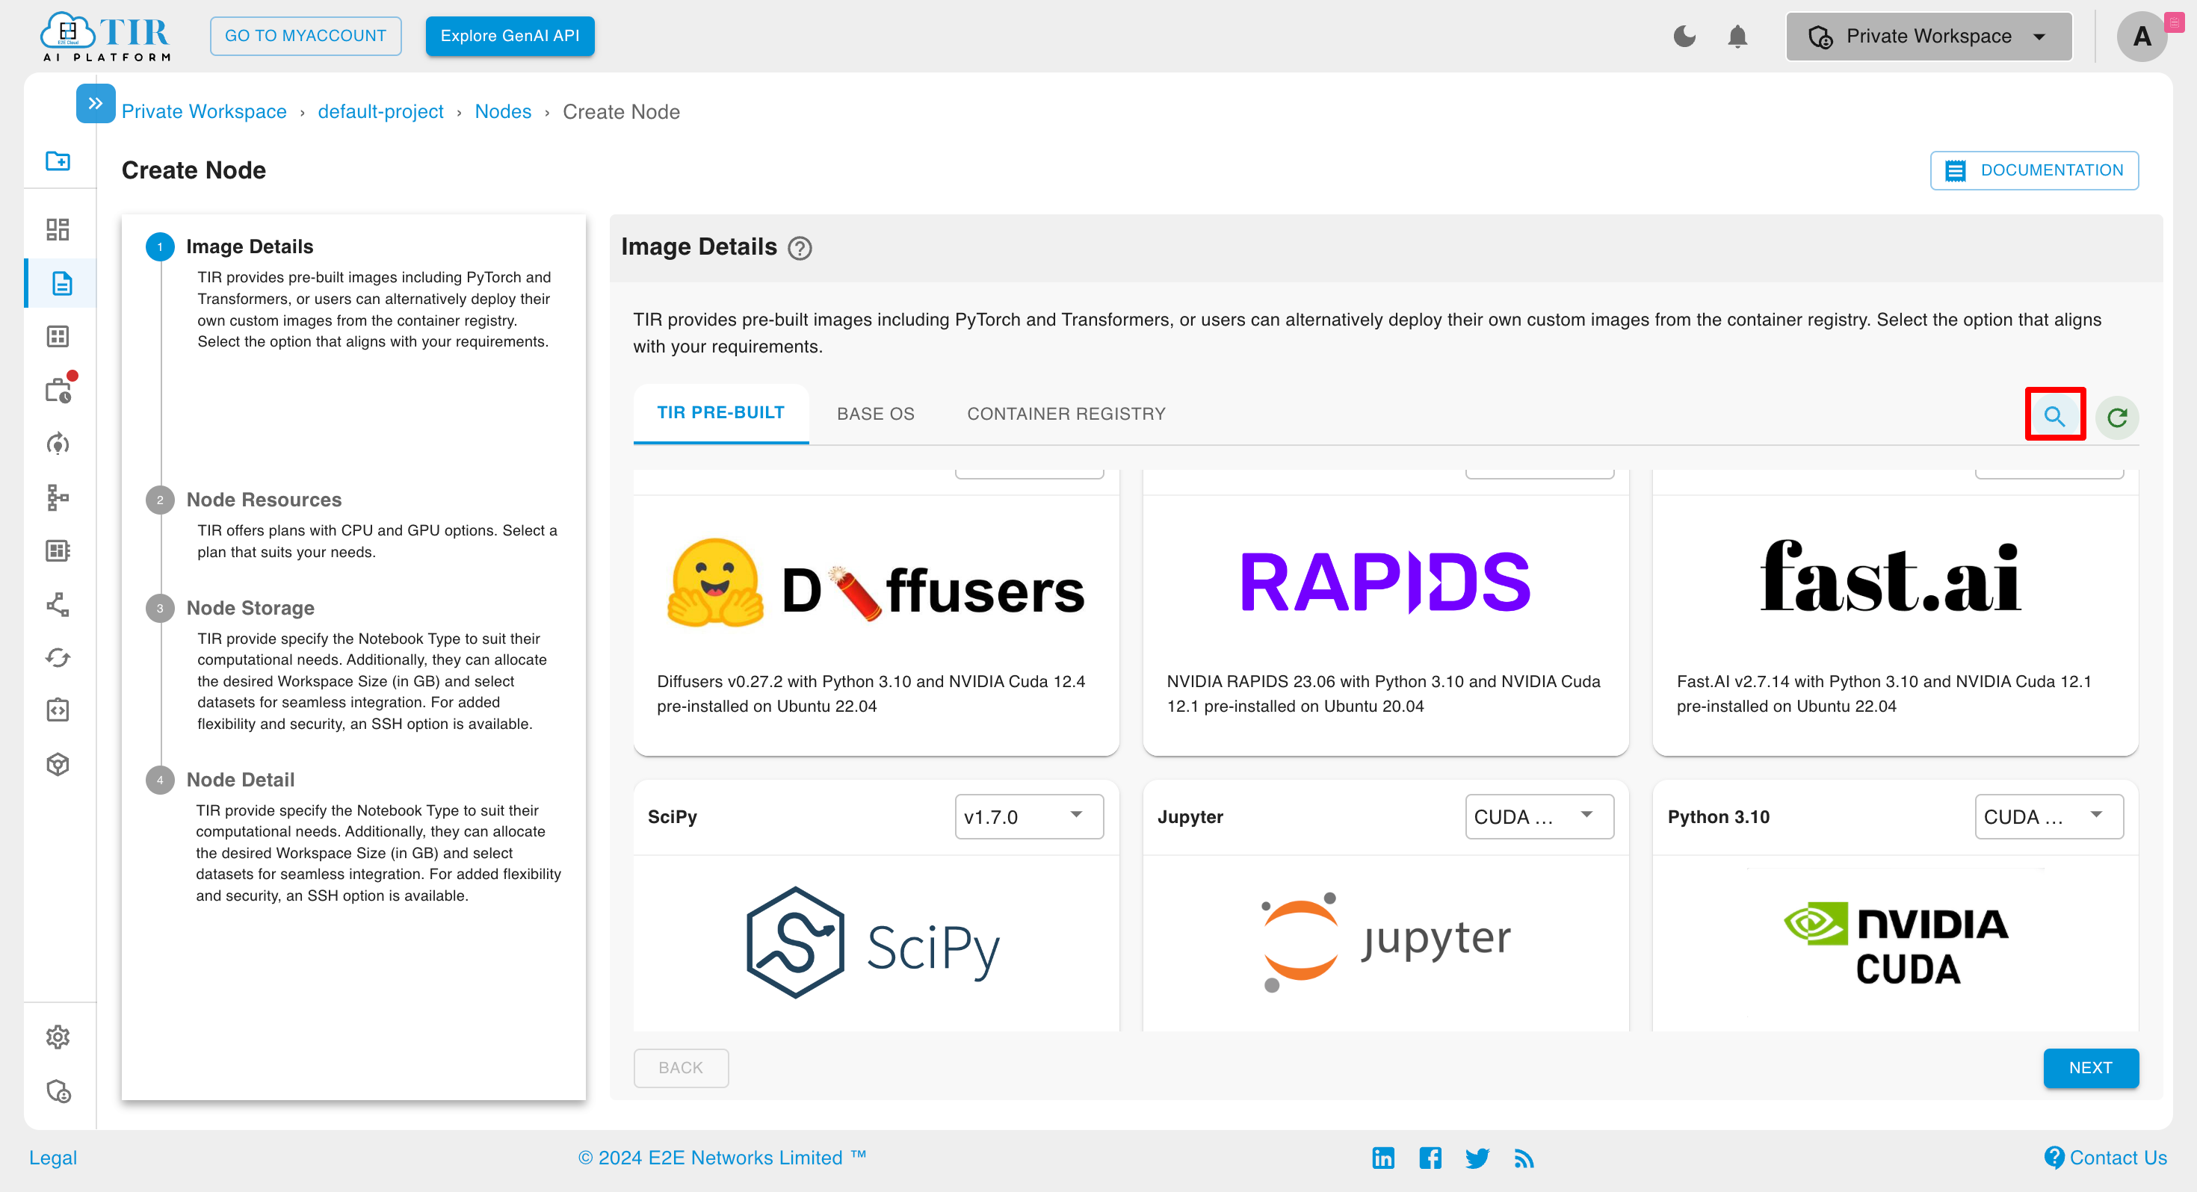This screenshot has width=2197, height=1192.
Task: Open the LinkedIn footer icon
Action: [1382, 1157]
